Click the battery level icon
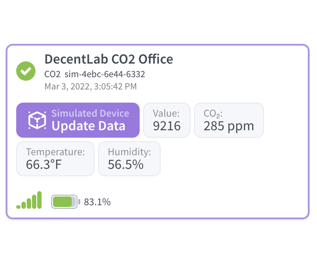 tap(66, 202)
